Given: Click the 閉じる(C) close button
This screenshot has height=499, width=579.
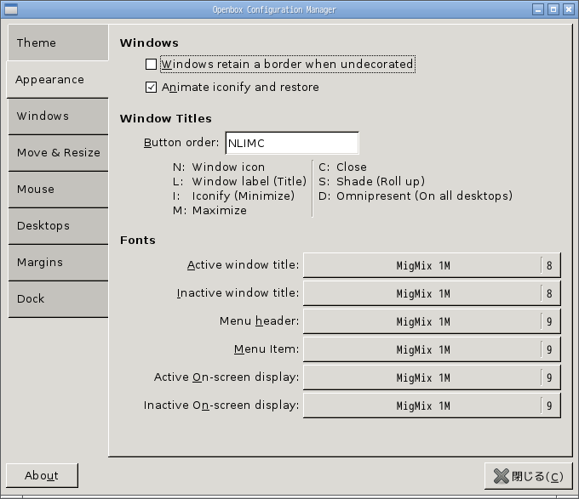Looking at the screenshot, I should 529,476.
